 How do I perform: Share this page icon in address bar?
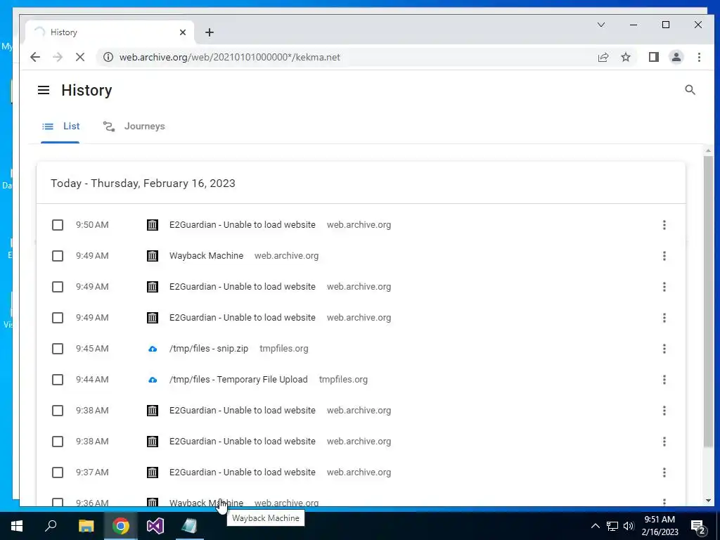pyautogui.click(x=603, y=58)
